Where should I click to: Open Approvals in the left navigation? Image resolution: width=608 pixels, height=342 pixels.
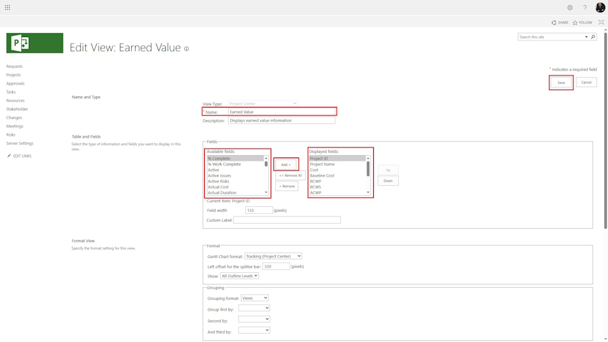(x=15, y=83)
